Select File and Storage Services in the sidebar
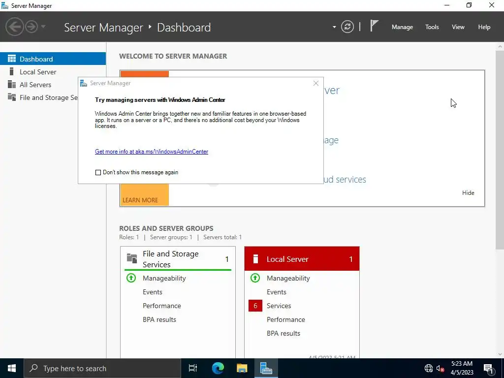The image size is (504, 378). (39, 97)
